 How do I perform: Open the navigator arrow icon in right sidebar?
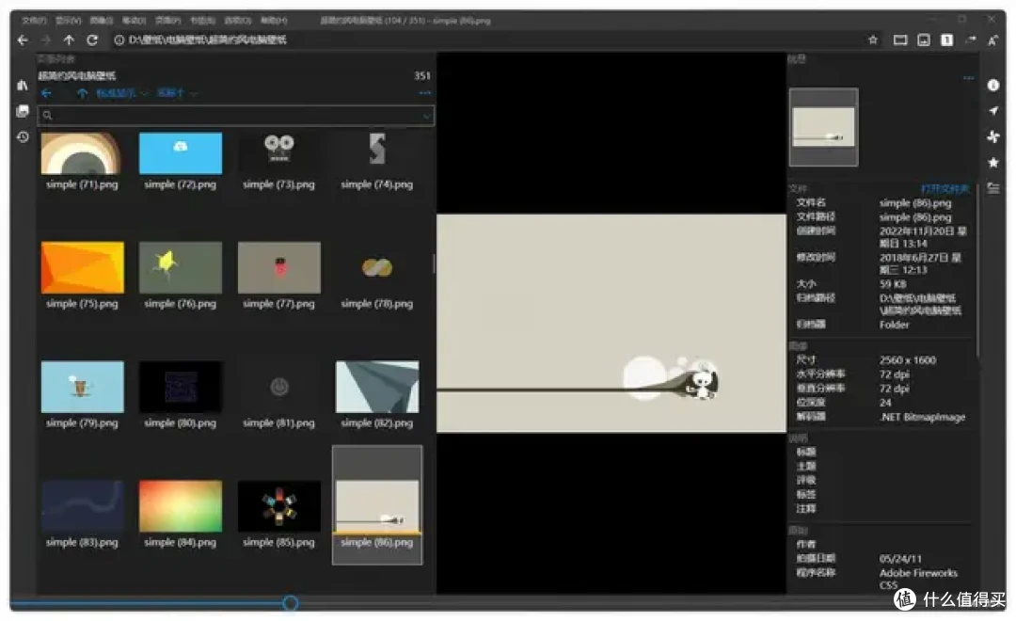(x=992, y=111)
